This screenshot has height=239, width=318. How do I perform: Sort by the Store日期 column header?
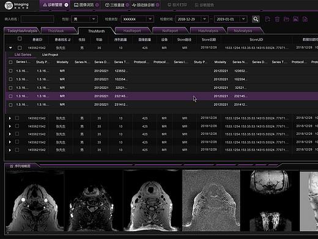pos(209,40)
